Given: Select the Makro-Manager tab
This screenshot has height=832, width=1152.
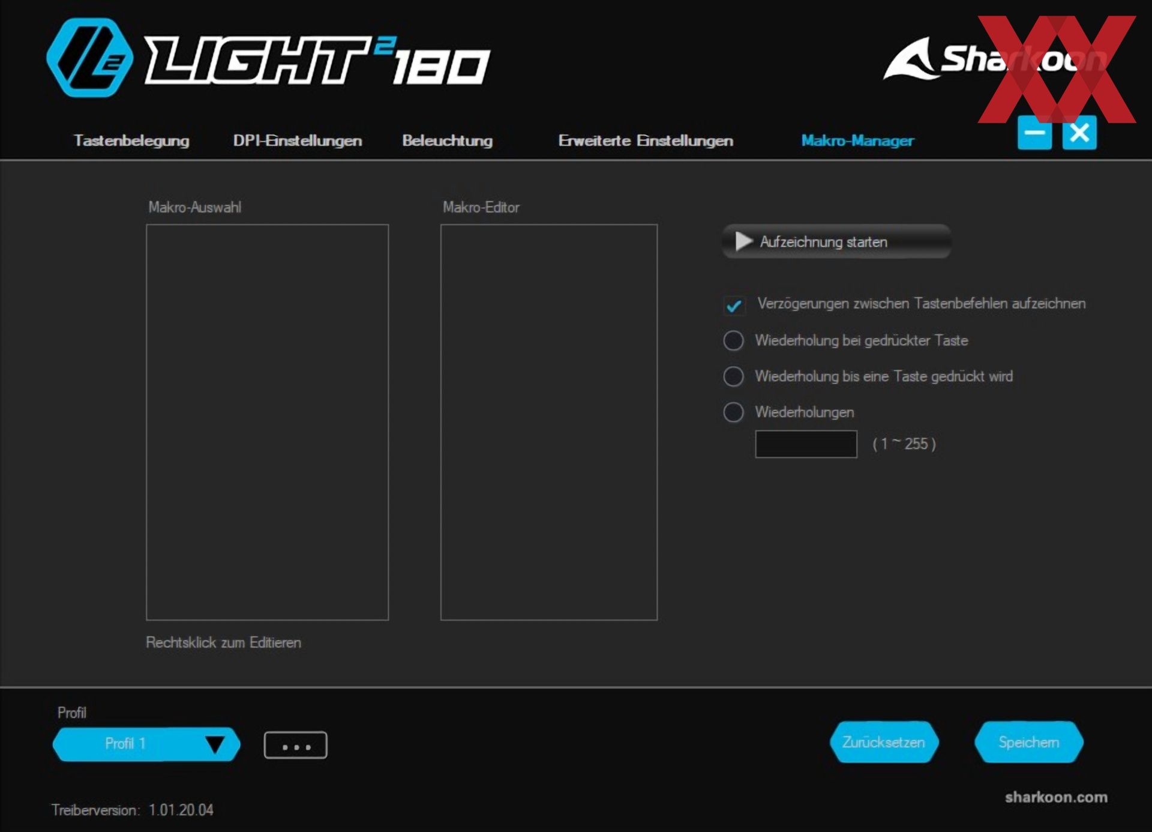Looking at the screenshot, I should click(857, 140).
